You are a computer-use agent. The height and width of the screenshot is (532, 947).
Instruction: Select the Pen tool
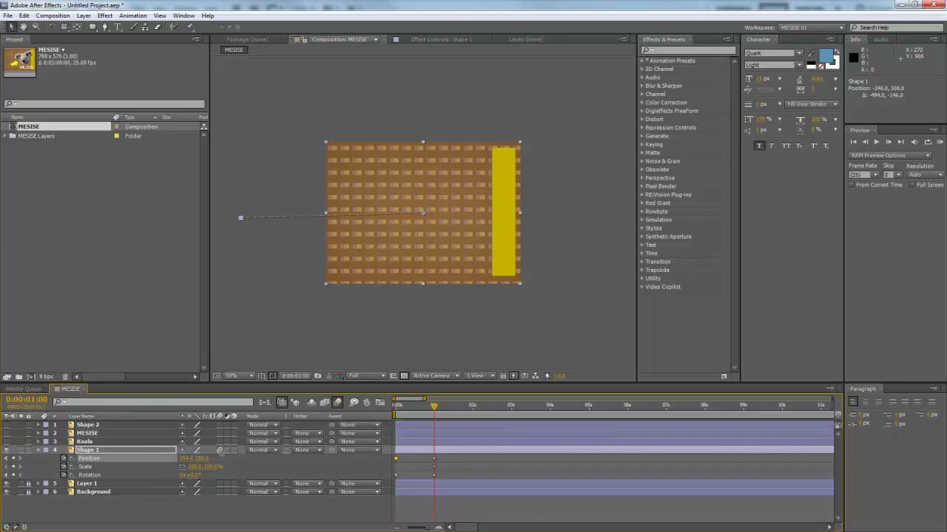pos(105,27)
